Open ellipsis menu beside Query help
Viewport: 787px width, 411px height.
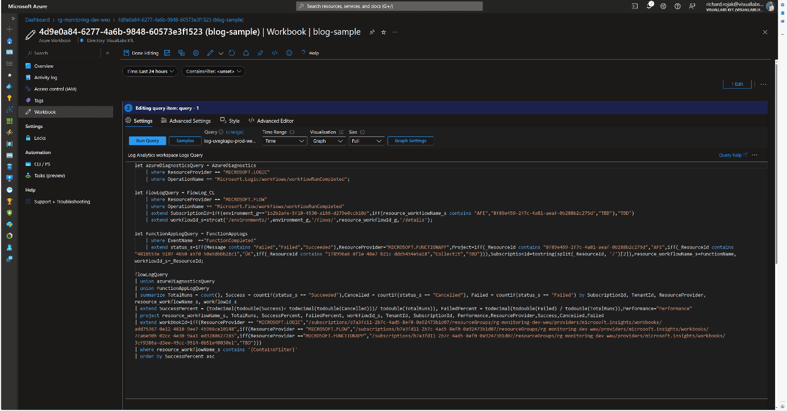point(755,155)
